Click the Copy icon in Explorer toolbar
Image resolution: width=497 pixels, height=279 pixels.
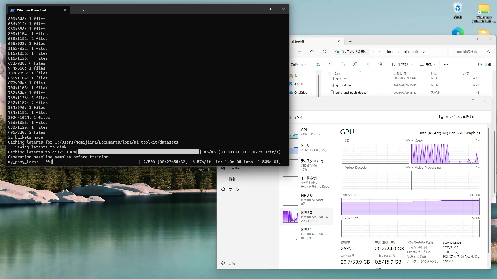click(330, 64)
